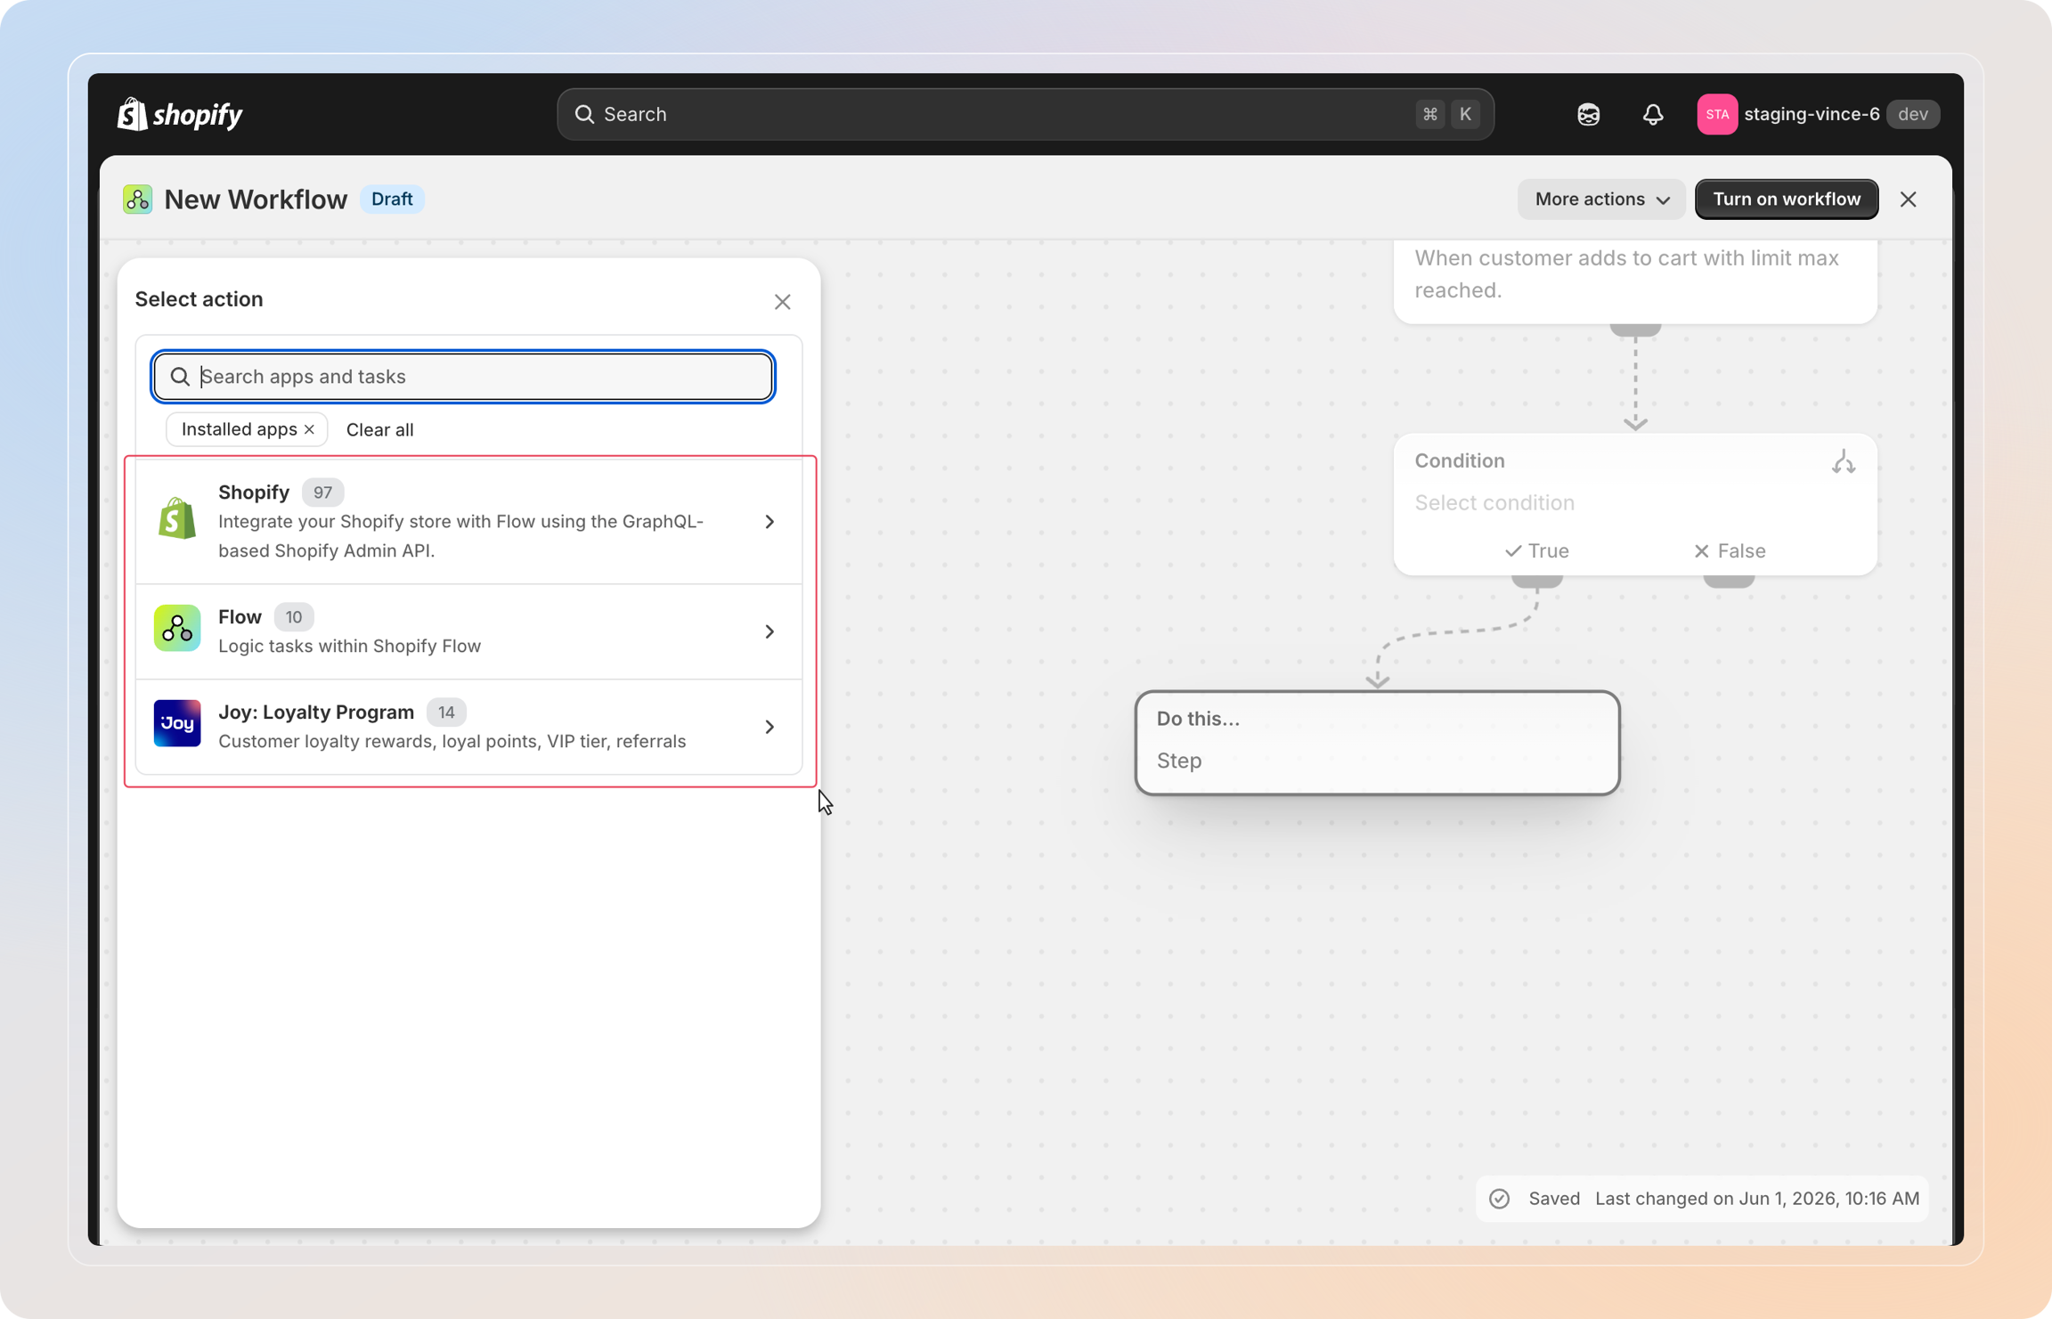Click the saved checkmark status icon
Viewport: 2052px width, 1319px height.
click(1500, 1198)
